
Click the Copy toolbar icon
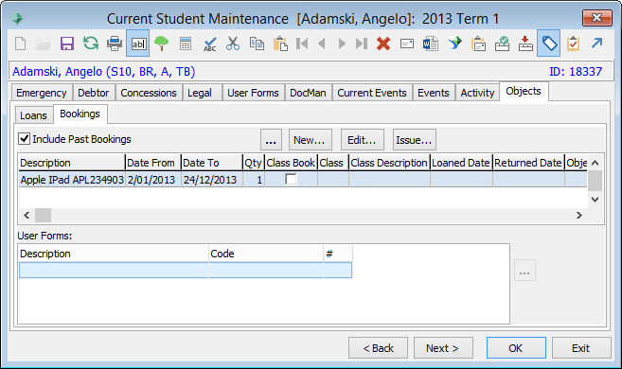tap(257, 44)
